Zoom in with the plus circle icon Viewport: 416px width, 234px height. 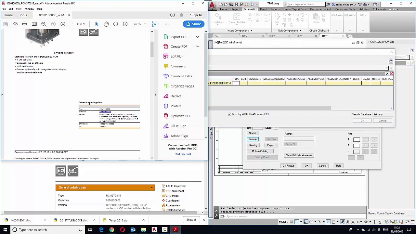pos(125,24)
